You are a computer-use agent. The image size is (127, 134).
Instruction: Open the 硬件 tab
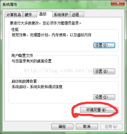(30, 15)
